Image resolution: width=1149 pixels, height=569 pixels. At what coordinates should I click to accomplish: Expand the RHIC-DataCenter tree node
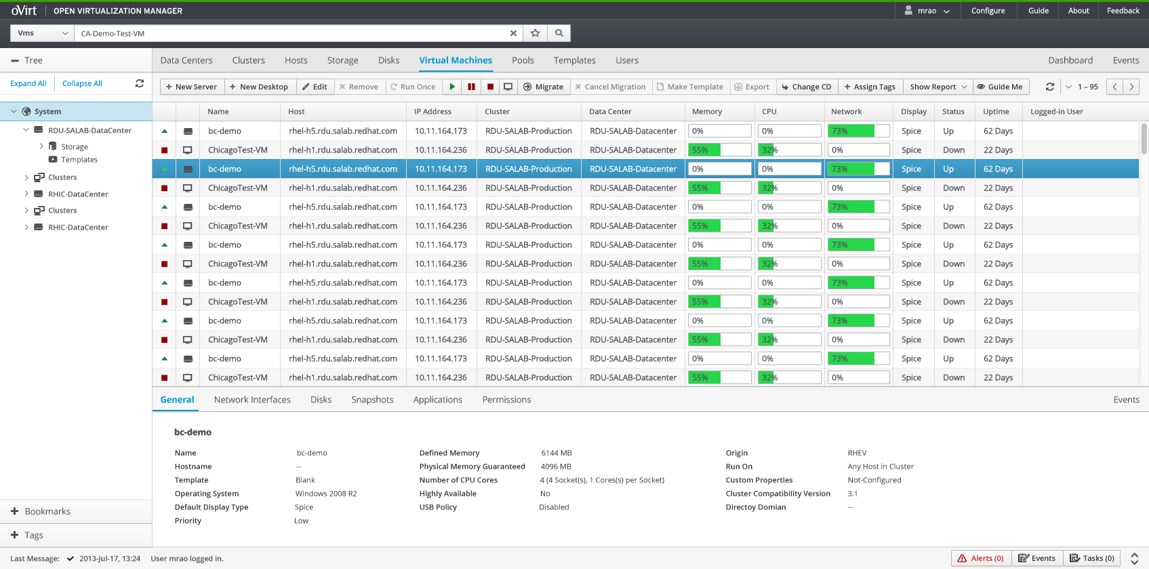(26, 194)
